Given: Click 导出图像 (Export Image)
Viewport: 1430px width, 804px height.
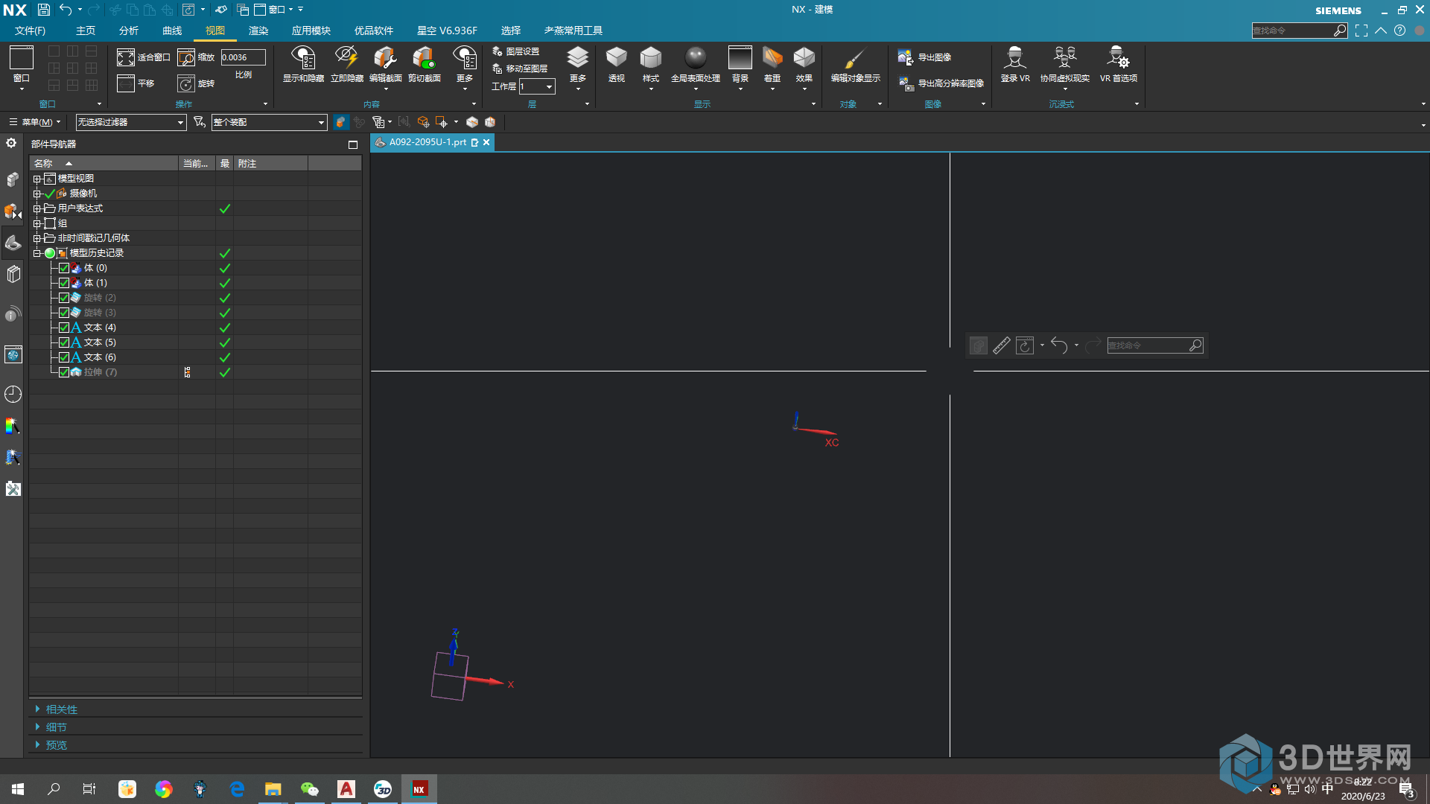Looking at the screenshot, I should [x=924, y=57].
